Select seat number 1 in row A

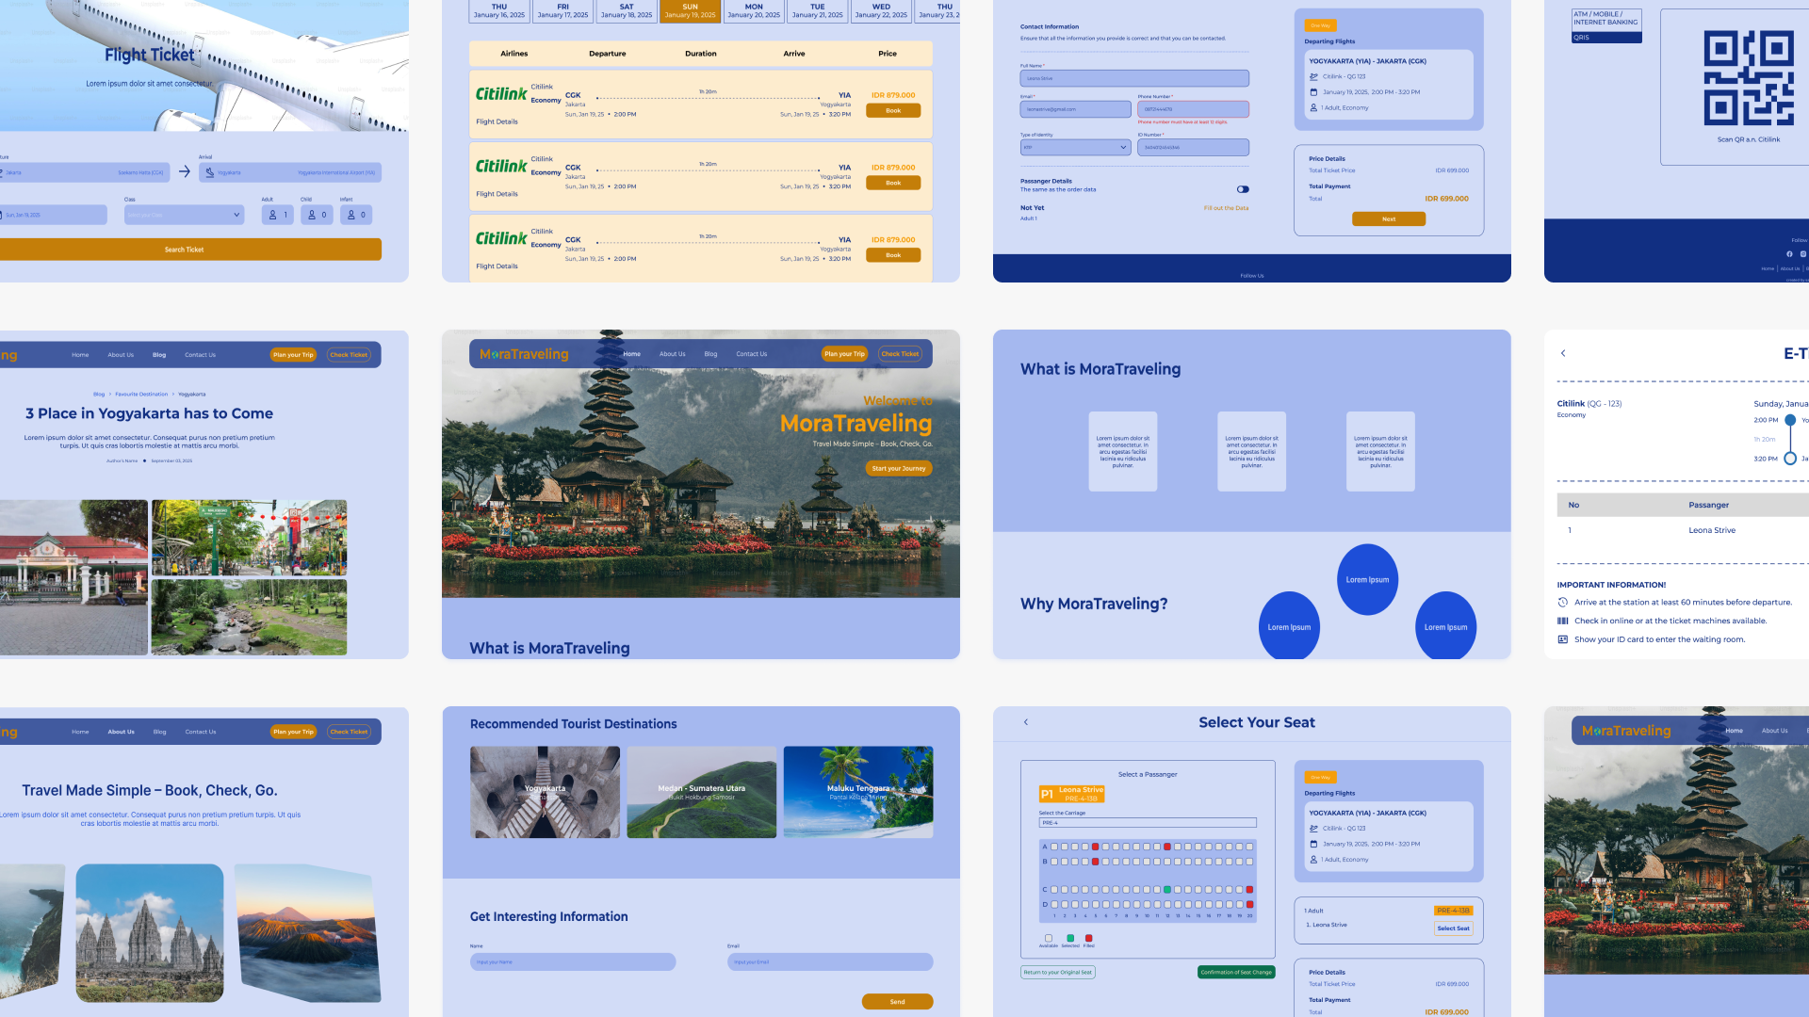click(1054, 847)
